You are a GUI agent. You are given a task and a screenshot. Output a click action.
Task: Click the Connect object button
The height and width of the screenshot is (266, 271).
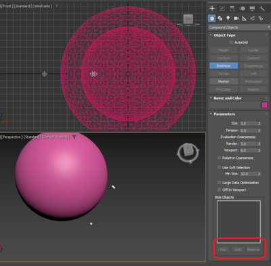(x=253, y=58)
